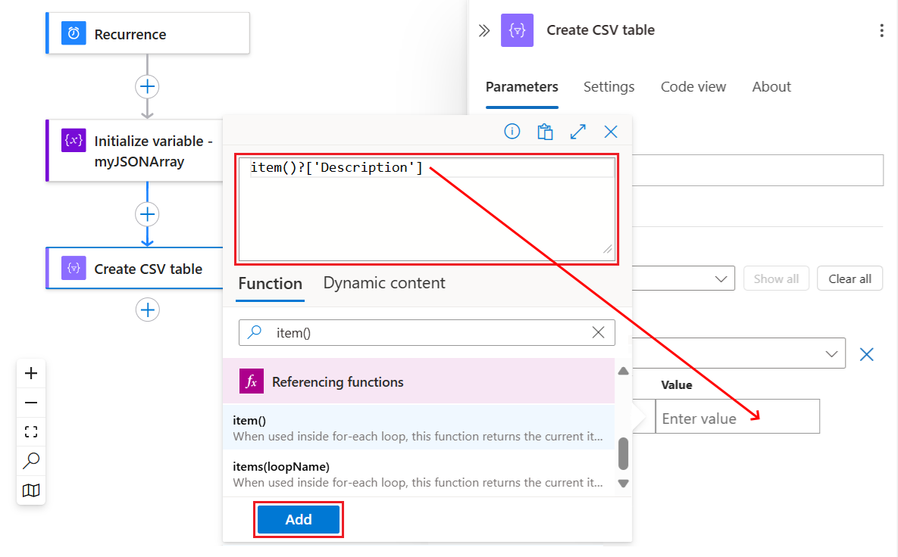Open the Settings tab
This screenshot has height=557, width=898.
(609, 87)
